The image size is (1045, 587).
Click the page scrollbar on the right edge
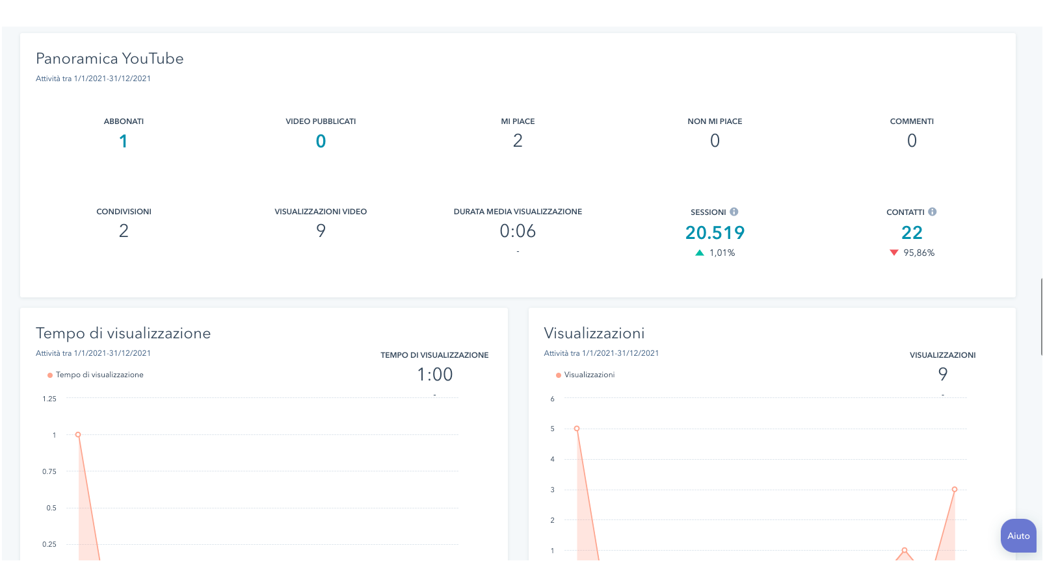pos(1042,317)
